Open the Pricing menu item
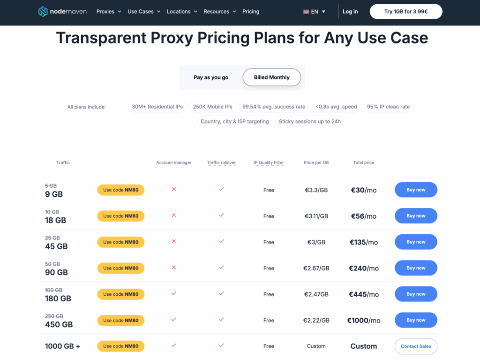480x361 pixels. (251, 11)
